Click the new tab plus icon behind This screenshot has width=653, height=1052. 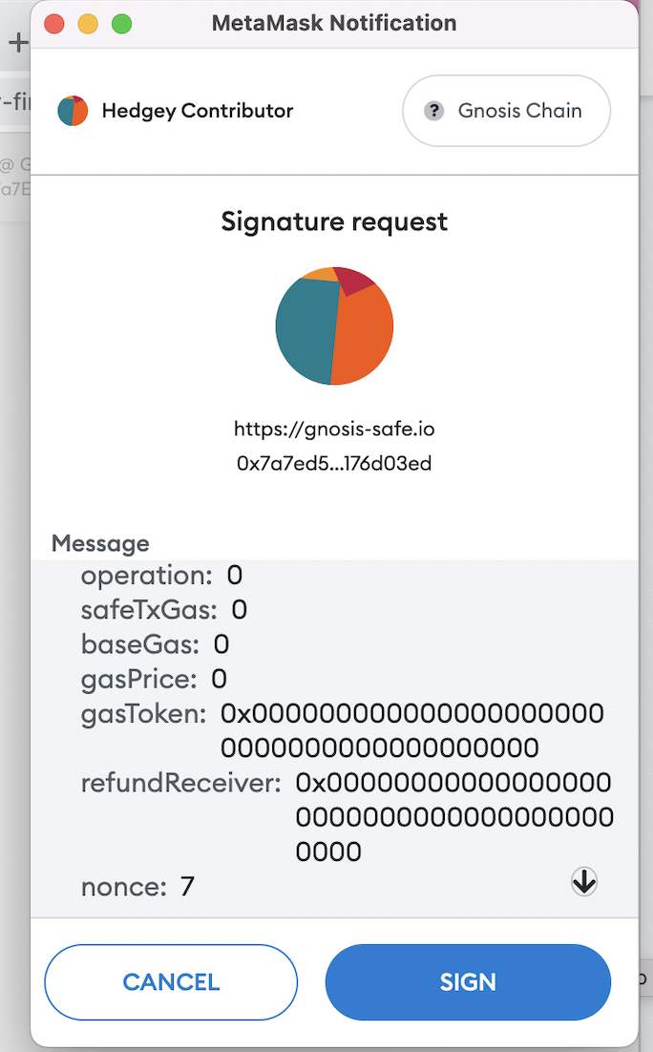(18, 42)
